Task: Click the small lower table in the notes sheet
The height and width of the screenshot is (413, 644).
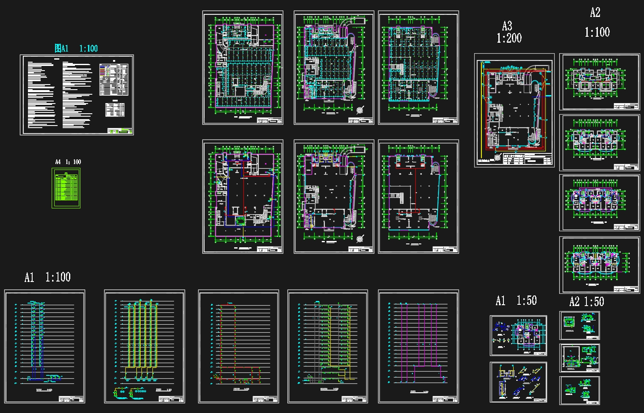Action: coord(115,110)
